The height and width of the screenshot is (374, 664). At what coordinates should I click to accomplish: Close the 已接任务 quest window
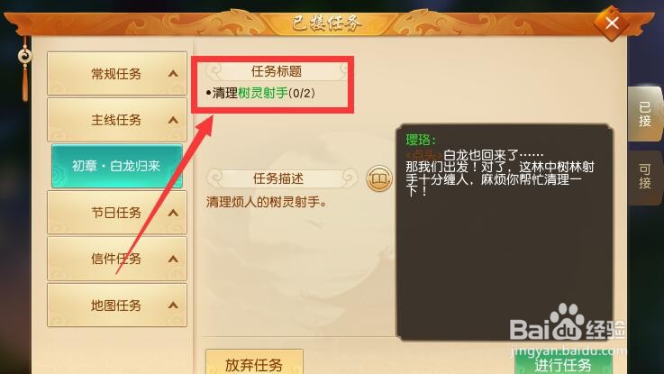tap(612, 23)
